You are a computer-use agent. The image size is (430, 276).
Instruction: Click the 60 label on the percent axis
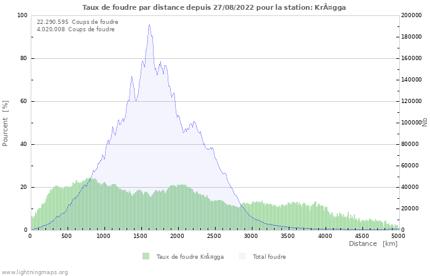23,101
